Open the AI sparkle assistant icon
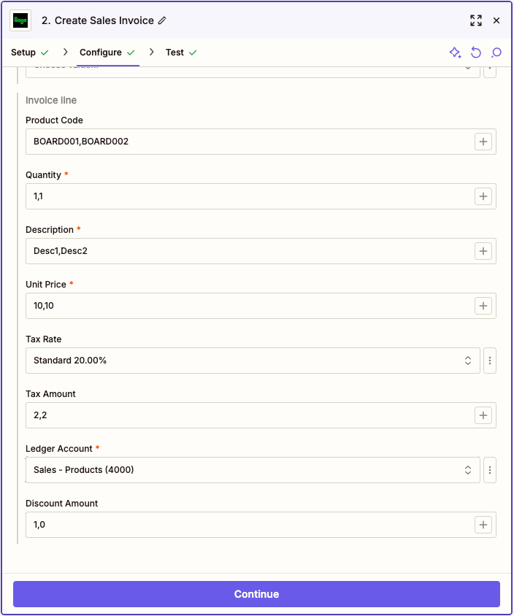Image resolution: width=514 pixels, height=616 pixels. (x=455, y=53)
